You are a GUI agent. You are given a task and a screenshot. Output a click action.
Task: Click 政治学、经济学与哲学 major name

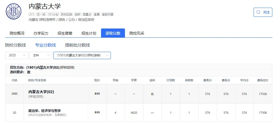pyautogui.click(x=45, y=111)
